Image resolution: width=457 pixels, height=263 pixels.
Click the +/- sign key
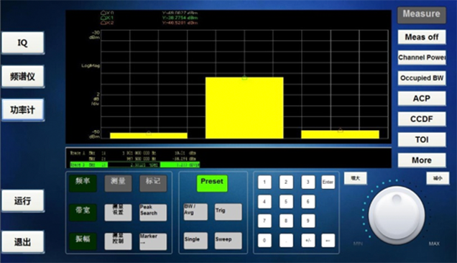pos(308,241)
